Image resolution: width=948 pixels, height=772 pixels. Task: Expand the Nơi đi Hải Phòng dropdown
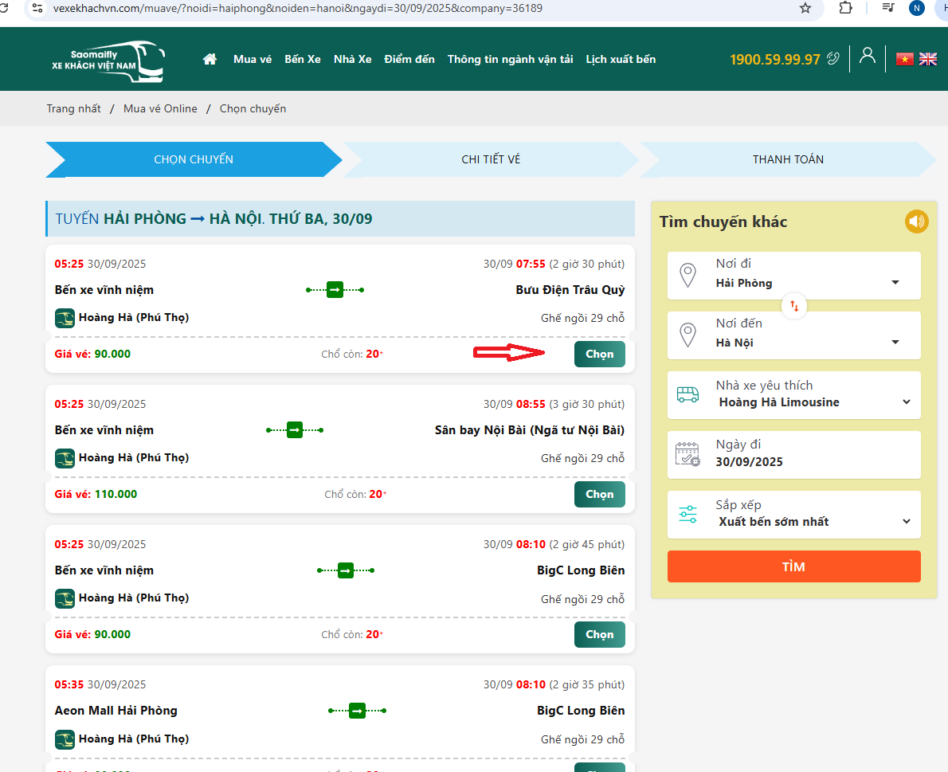pyautogui.click(x=895, y=283)
